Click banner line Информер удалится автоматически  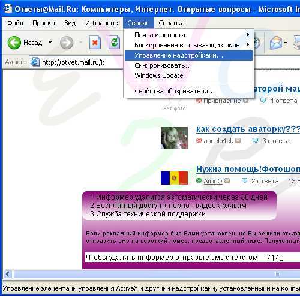tap(179, 197)
